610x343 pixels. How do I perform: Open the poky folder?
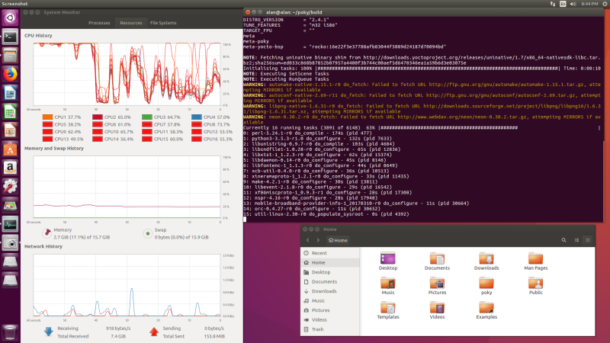(x=486, y=287)
